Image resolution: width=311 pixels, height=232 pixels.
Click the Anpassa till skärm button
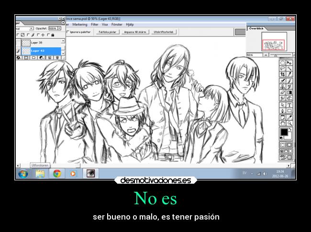tap(135, 32)
